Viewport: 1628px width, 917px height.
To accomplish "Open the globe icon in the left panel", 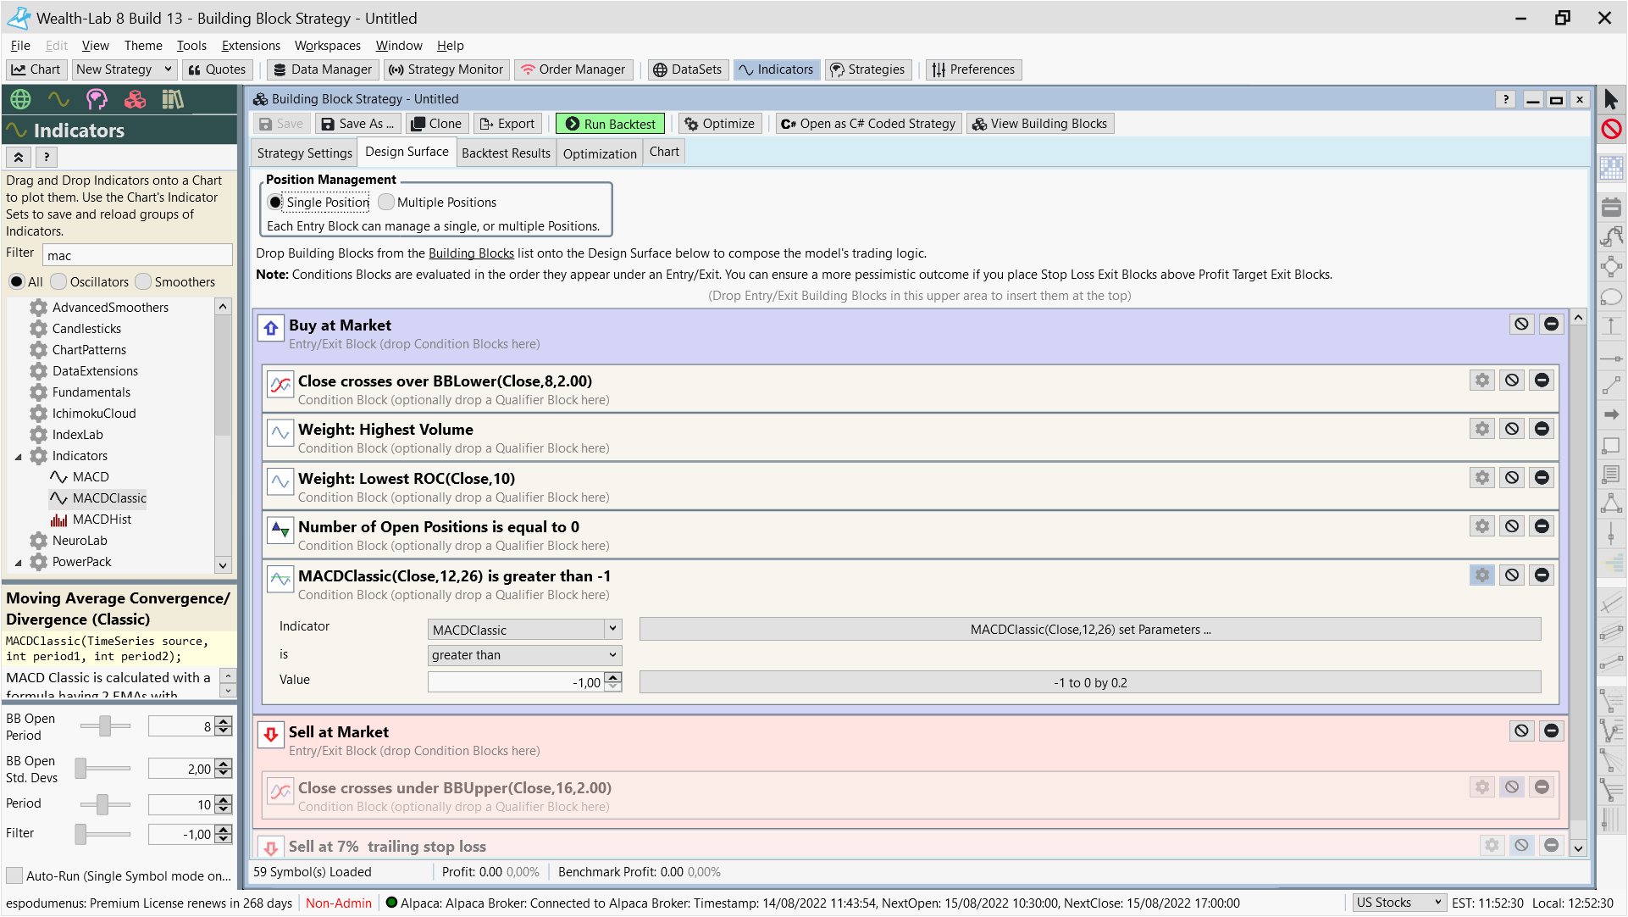I will 20,100.
